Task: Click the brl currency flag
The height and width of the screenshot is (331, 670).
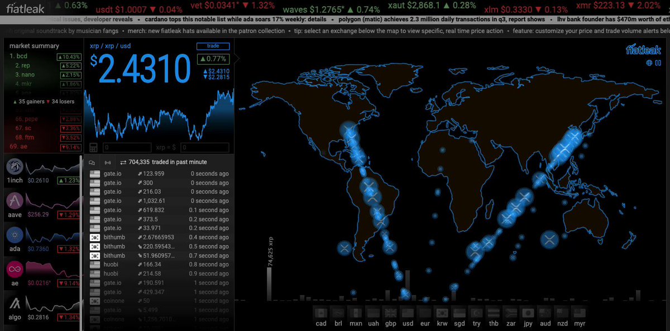Action: 337,312
